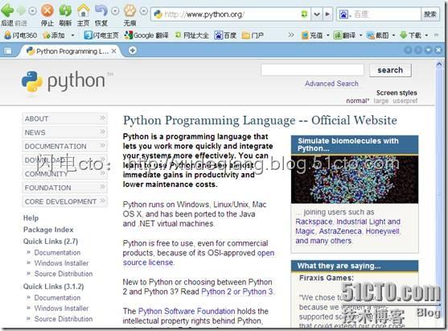Select the userpref screen style
The image size is (448, 331).
(405, 101)
